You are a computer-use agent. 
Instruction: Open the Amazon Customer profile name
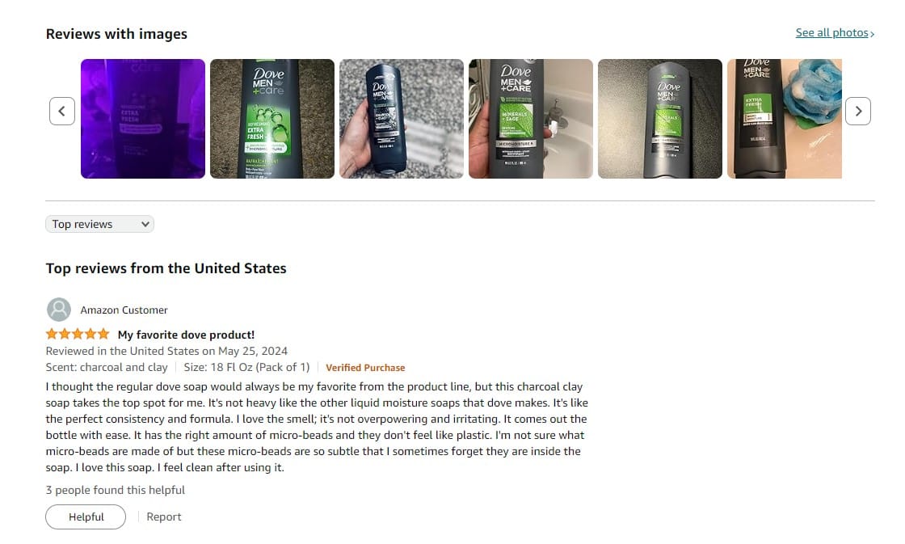point(124,310)
